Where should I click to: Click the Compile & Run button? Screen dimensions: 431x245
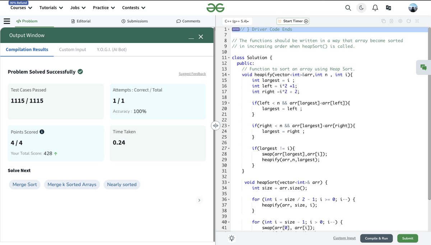tap(376, 238)
